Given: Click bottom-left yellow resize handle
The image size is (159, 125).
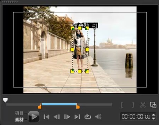Looking at the screenshot, I should pos(72,71).
